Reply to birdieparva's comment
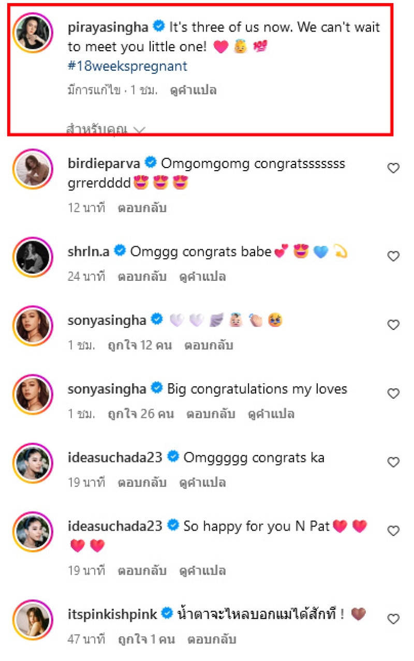 click(x=142, y=208)
